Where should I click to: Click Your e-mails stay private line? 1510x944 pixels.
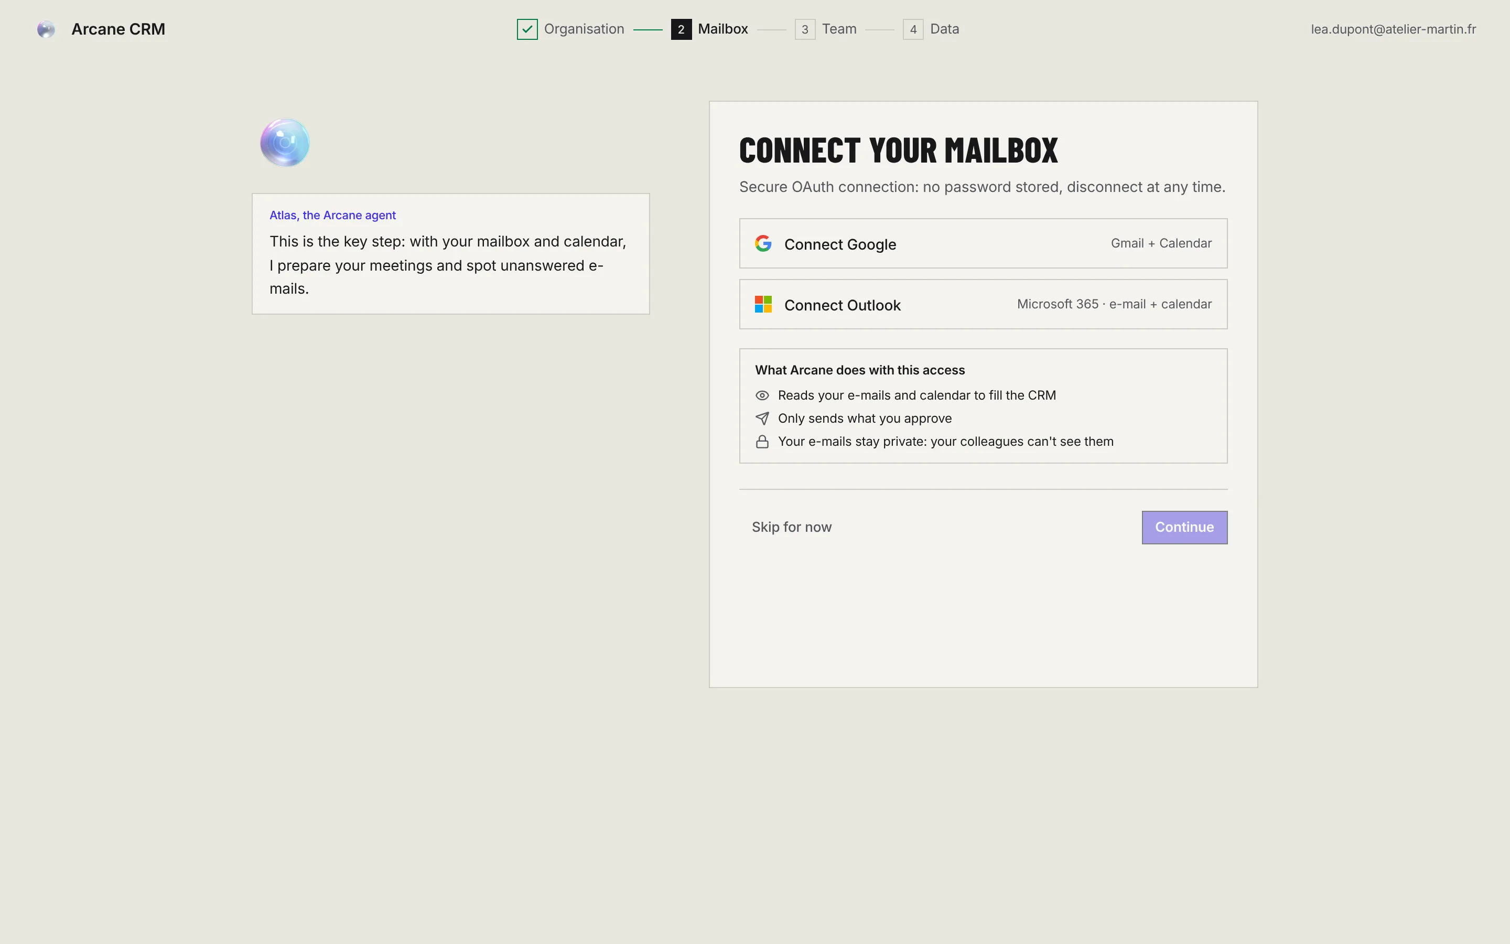coord(945,442)
